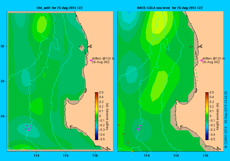Click the OM_an01 left map title
Screen dimensions: 230x161
click(x=60, y=8)
